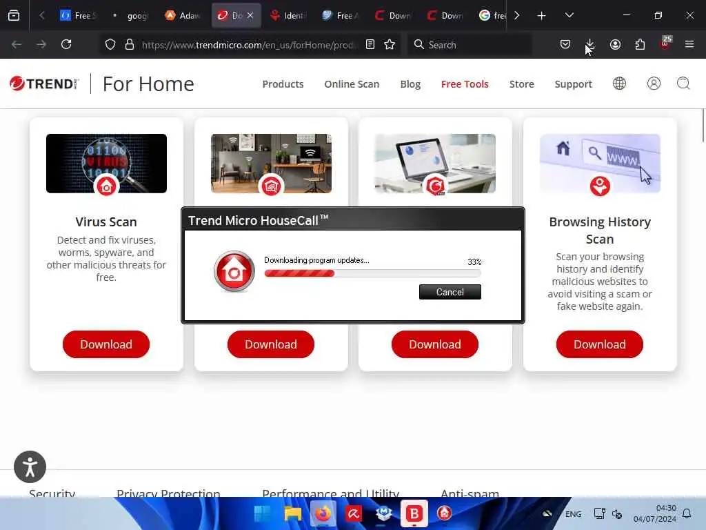Switch to HouseCall in taskbar
This screenshot has width=706, height=530.
click(445, 513)
